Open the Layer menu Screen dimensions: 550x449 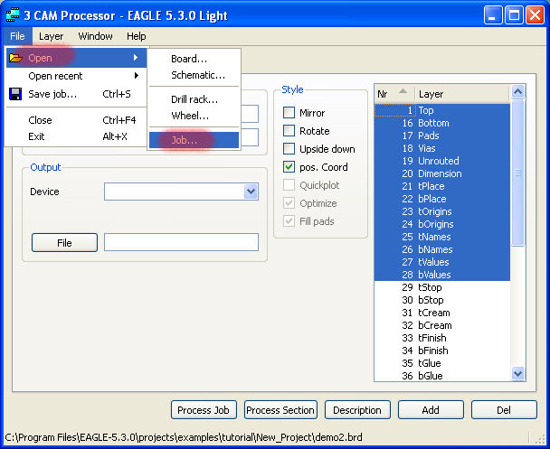coord(52,36)
